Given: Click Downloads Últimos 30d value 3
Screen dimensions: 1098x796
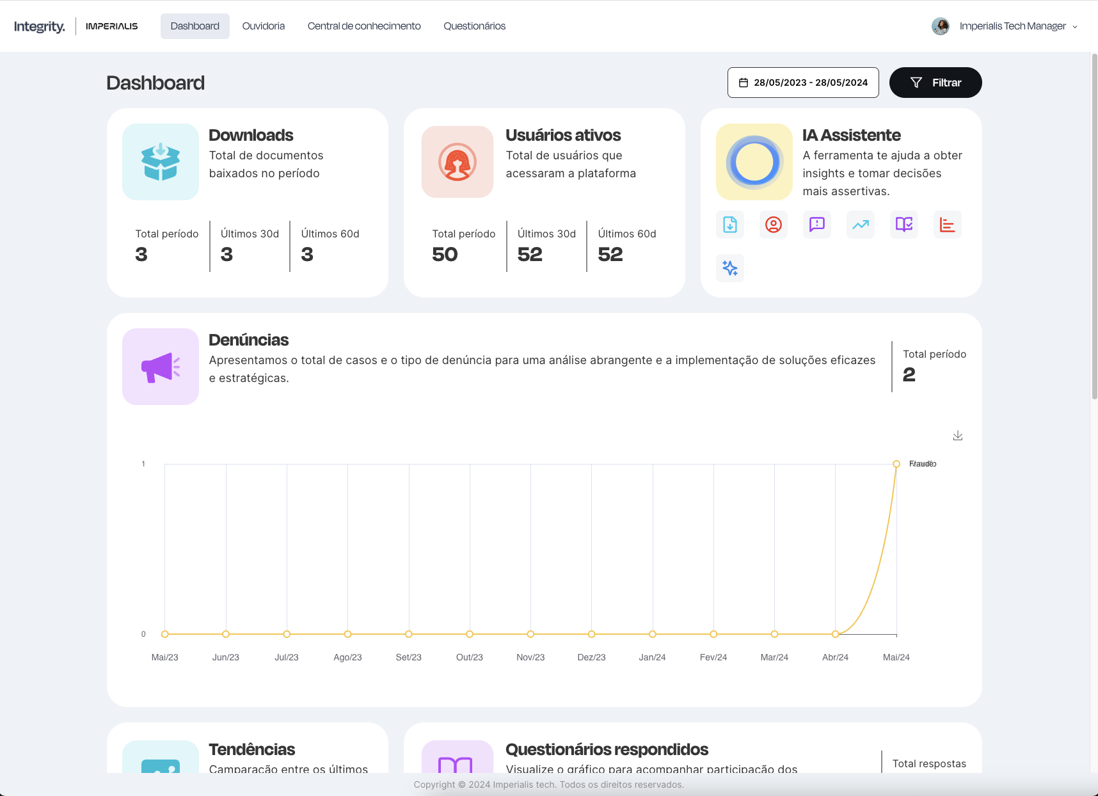Looking at the screenshot, I should [227, 254].
